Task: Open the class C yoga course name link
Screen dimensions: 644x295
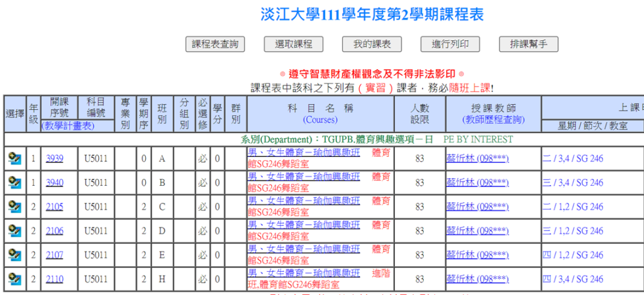Action: click(x=304, y=201)
